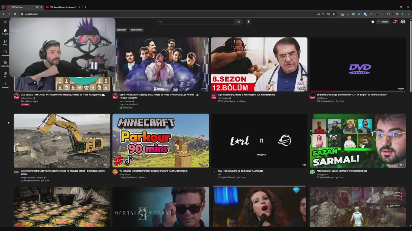Open a new browser tab with plus
This screenshot has width=412, height=231.
click(85, 7)
